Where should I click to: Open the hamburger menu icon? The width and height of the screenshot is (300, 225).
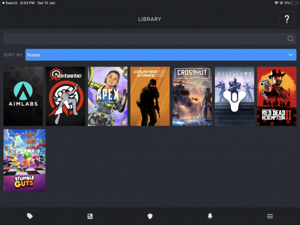tap(270, 216)
